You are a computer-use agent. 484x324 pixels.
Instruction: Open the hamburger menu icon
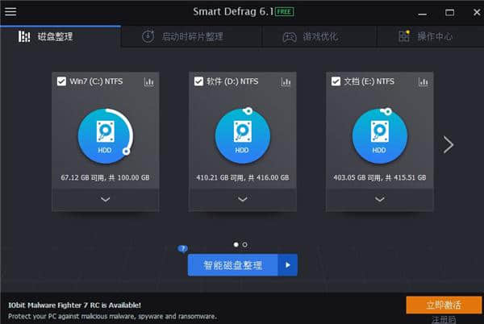(x=10, y=11)
